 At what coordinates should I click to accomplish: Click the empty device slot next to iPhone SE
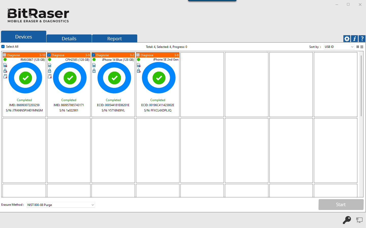click(x=202, y=85)
